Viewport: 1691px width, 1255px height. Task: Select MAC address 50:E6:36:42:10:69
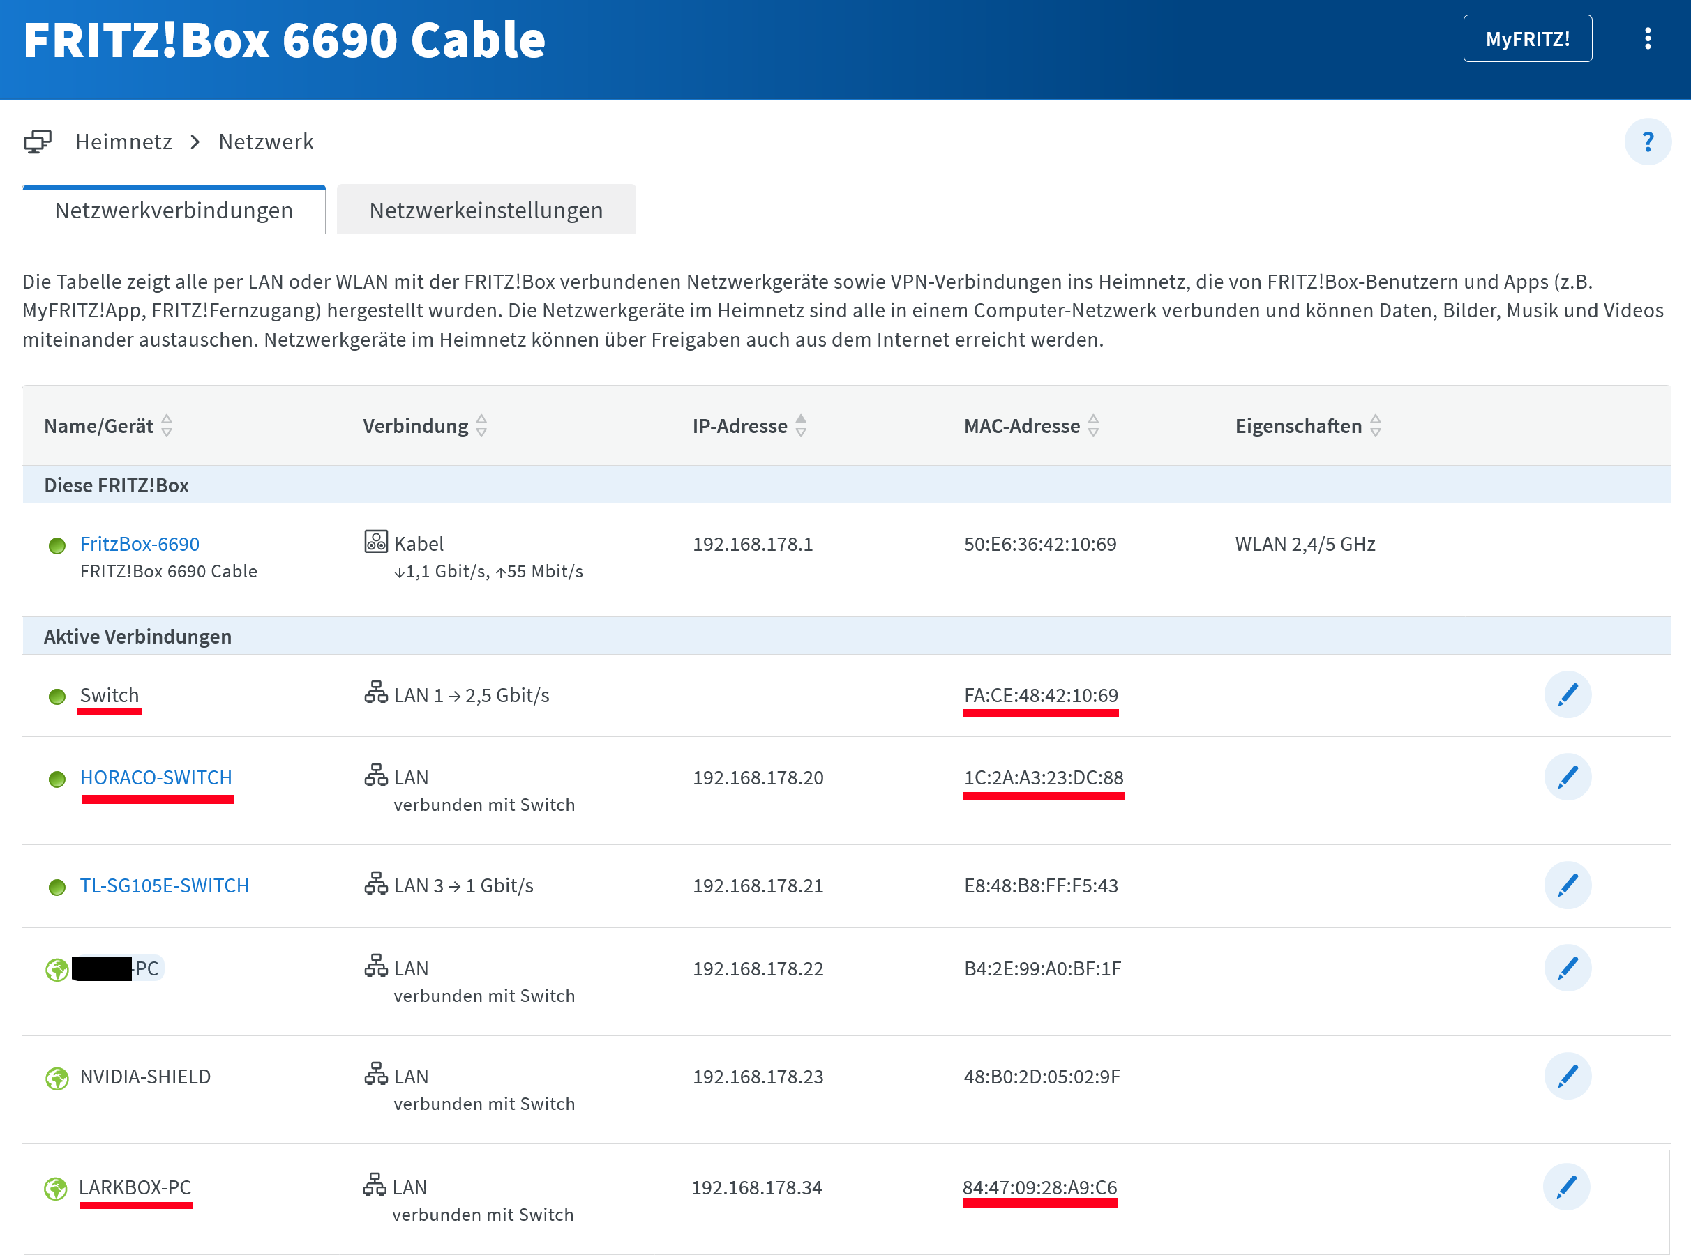1040,545
